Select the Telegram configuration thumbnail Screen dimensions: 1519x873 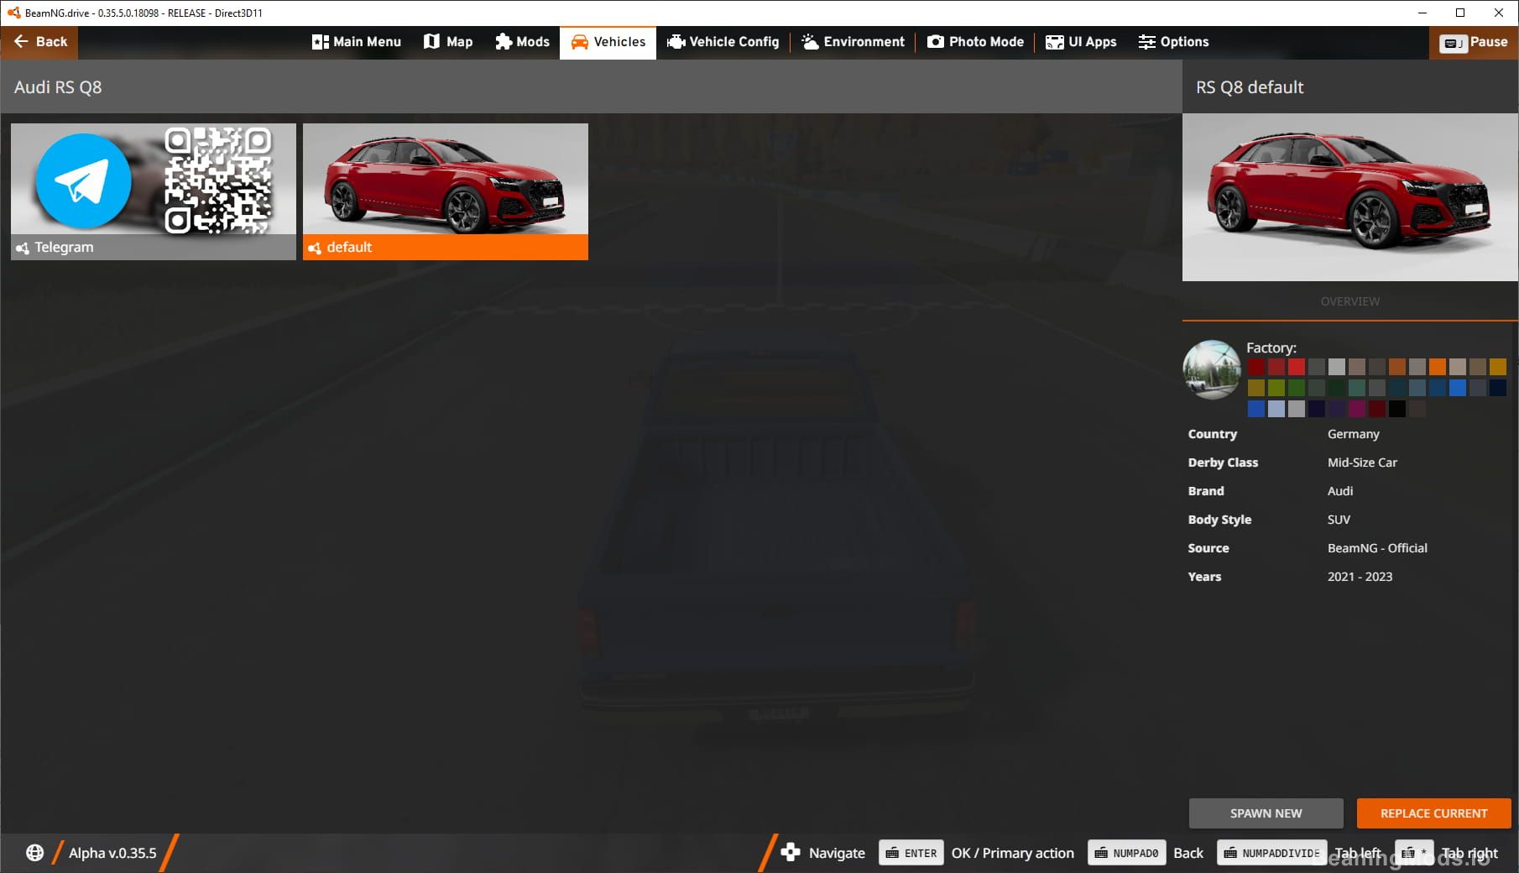point(154,191)
